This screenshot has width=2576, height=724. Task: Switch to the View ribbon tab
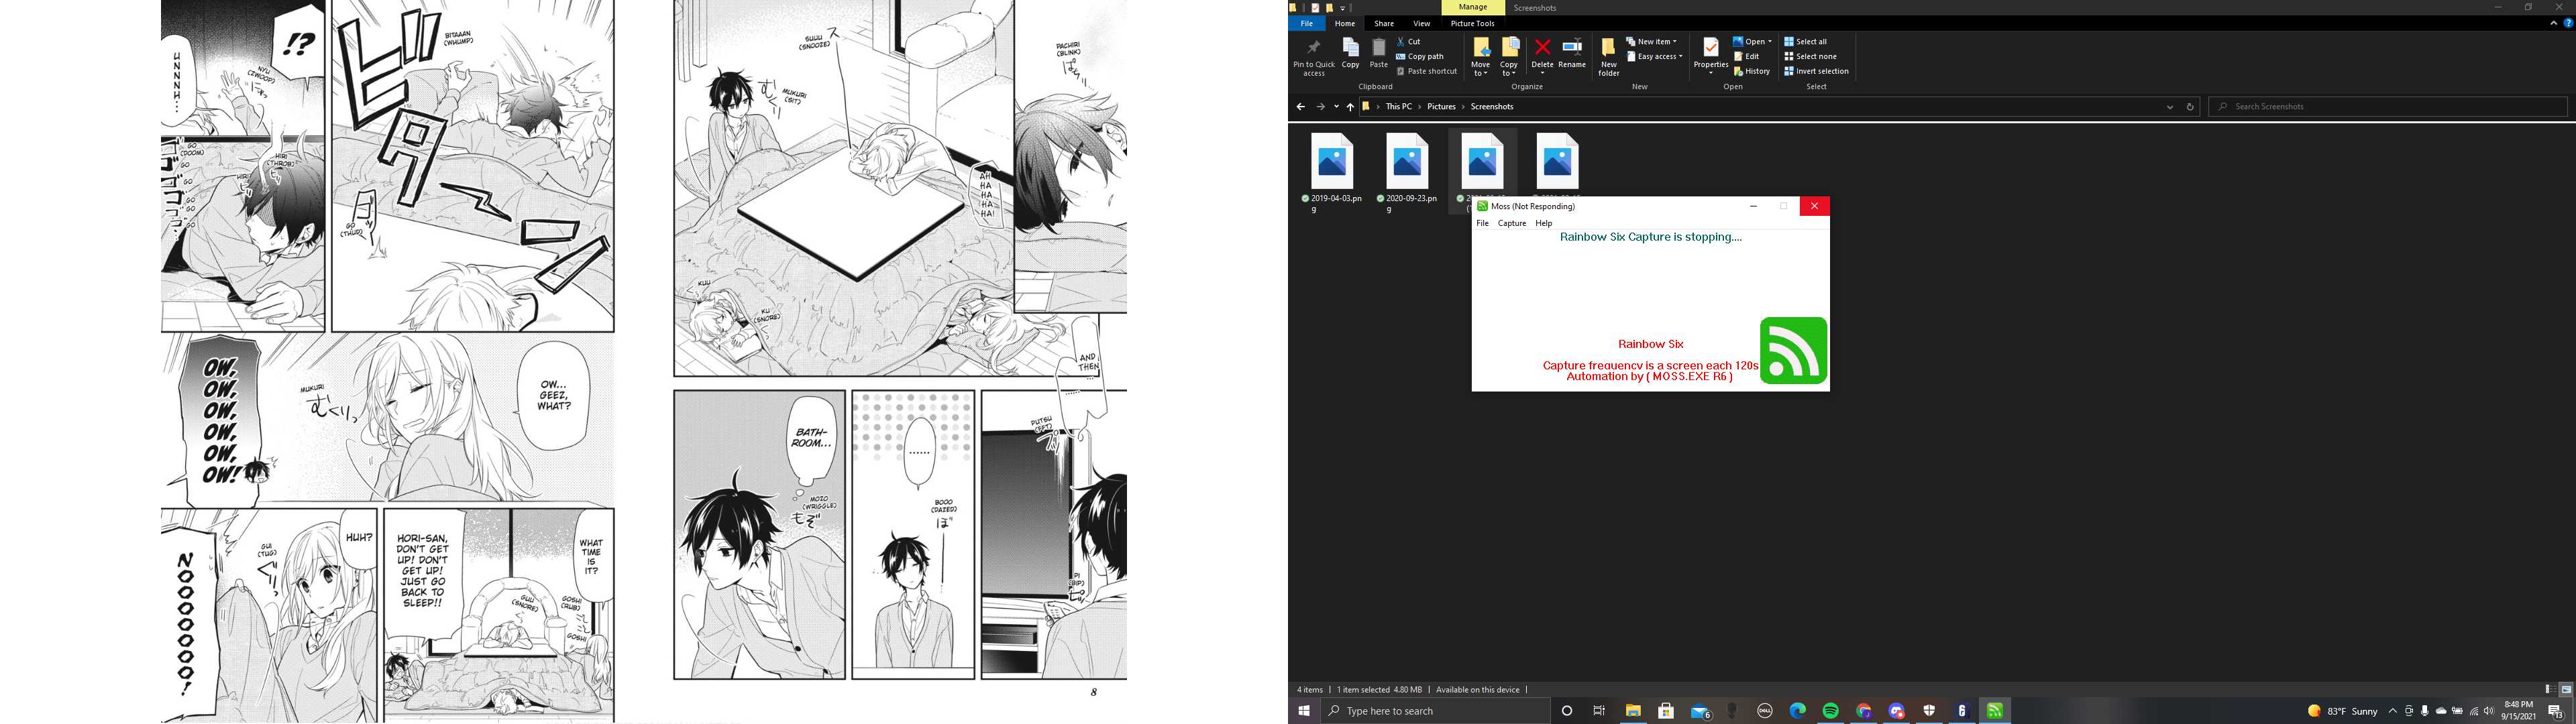pyautogui.click(x=1421, y=23)
